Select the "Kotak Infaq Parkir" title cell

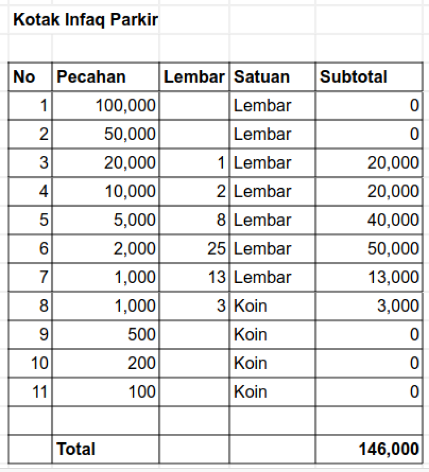pyautogui.click(x=85, y=21)
